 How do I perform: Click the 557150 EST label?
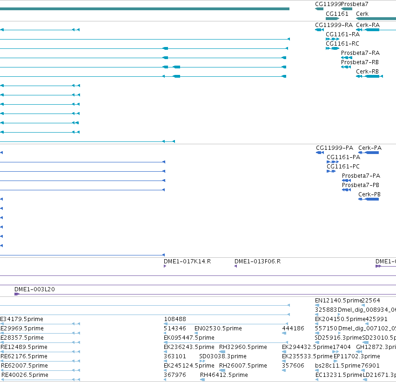pos(326,328)
